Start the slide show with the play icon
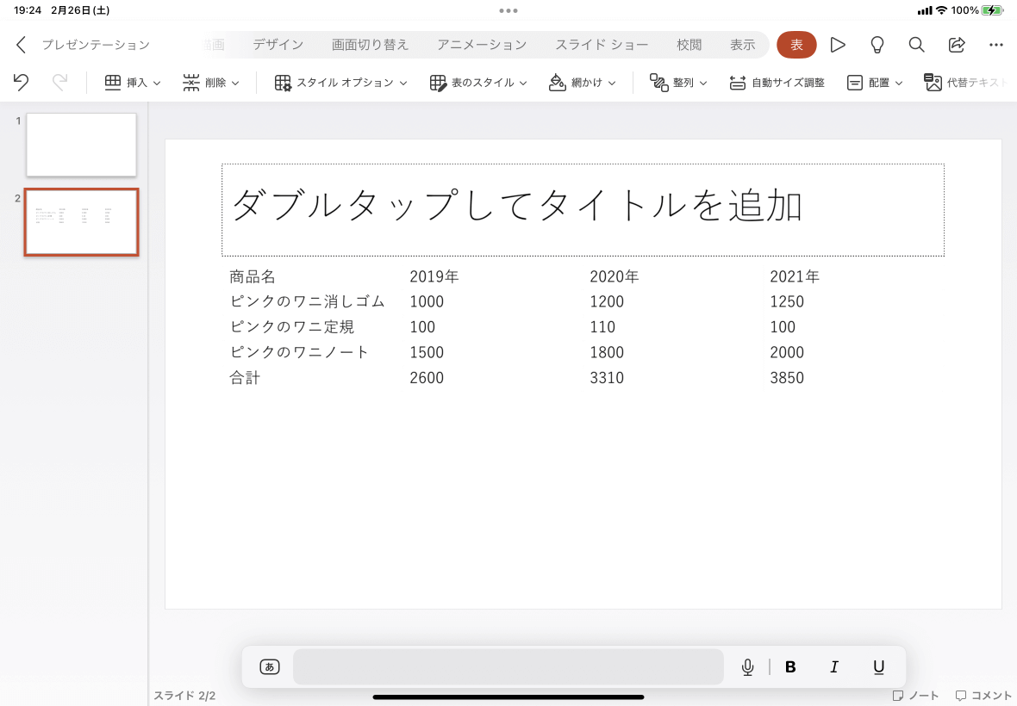This screenshot has width=1017, height=706. coord(838,45)
